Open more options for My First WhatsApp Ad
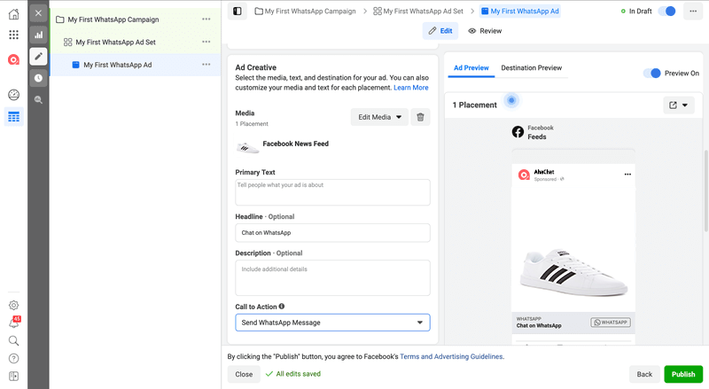 coord(206,65)
